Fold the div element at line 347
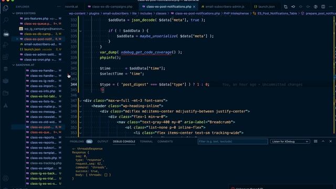 (80, 100)
